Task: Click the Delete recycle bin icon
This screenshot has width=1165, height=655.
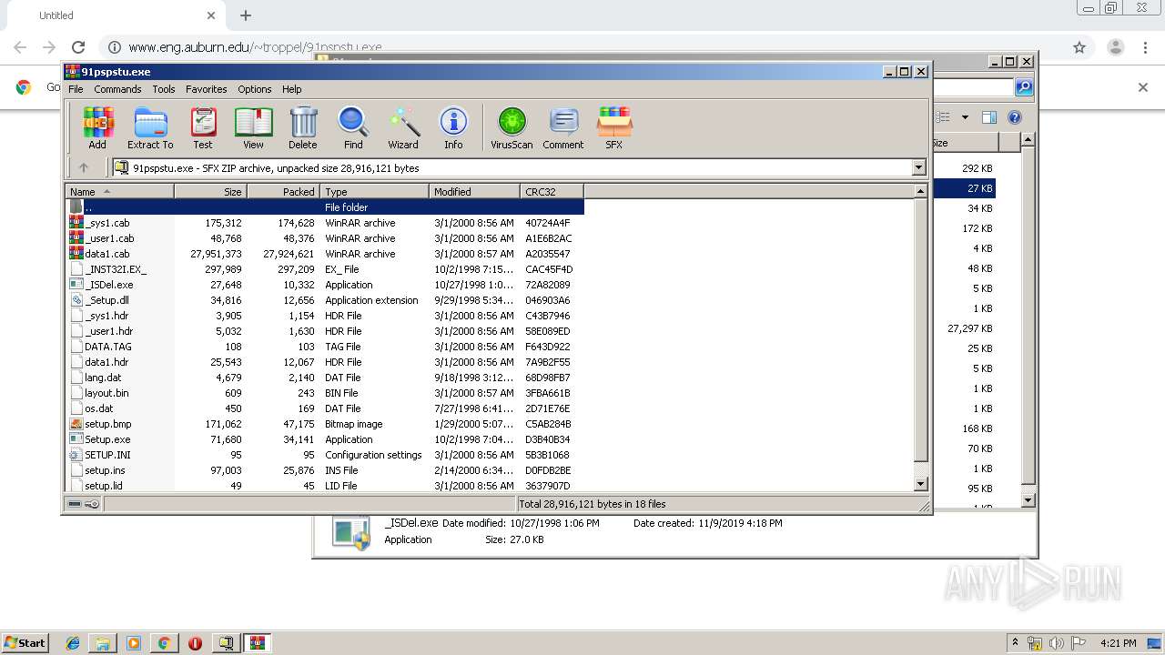Action: [x=303, y=127]
